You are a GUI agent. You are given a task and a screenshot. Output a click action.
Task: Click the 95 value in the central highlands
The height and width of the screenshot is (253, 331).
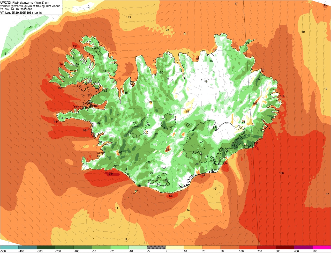167,150
